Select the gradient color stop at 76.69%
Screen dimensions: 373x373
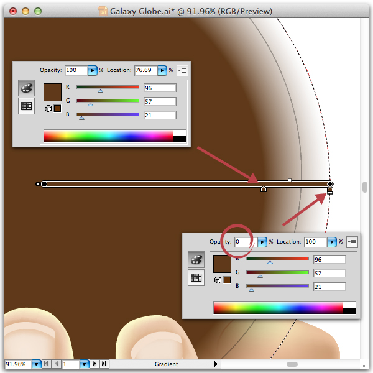264,190
